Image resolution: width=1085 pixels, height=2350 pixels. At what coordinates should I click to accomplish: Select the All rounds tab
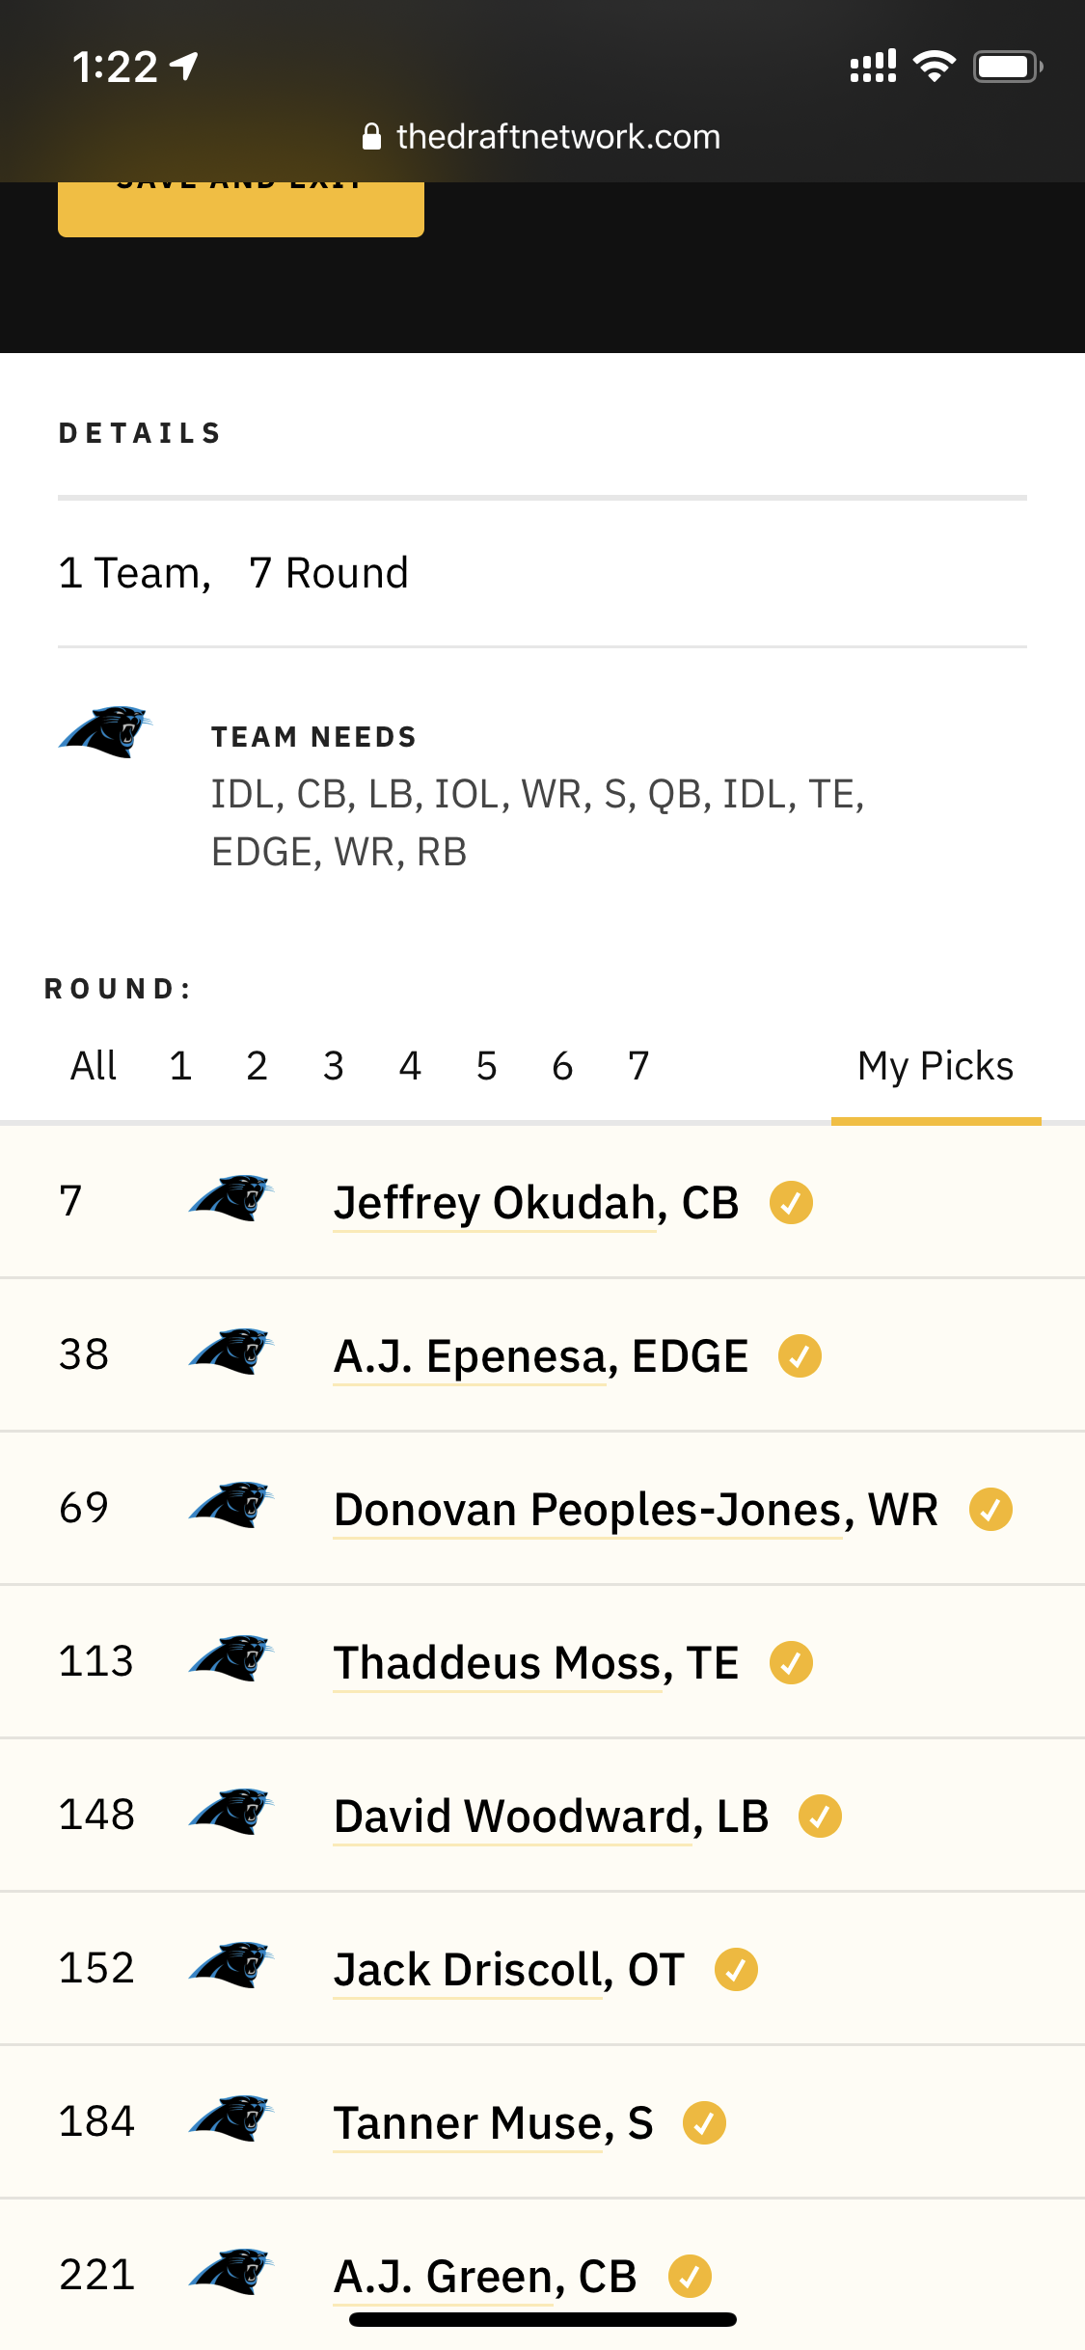point(94,1067)
